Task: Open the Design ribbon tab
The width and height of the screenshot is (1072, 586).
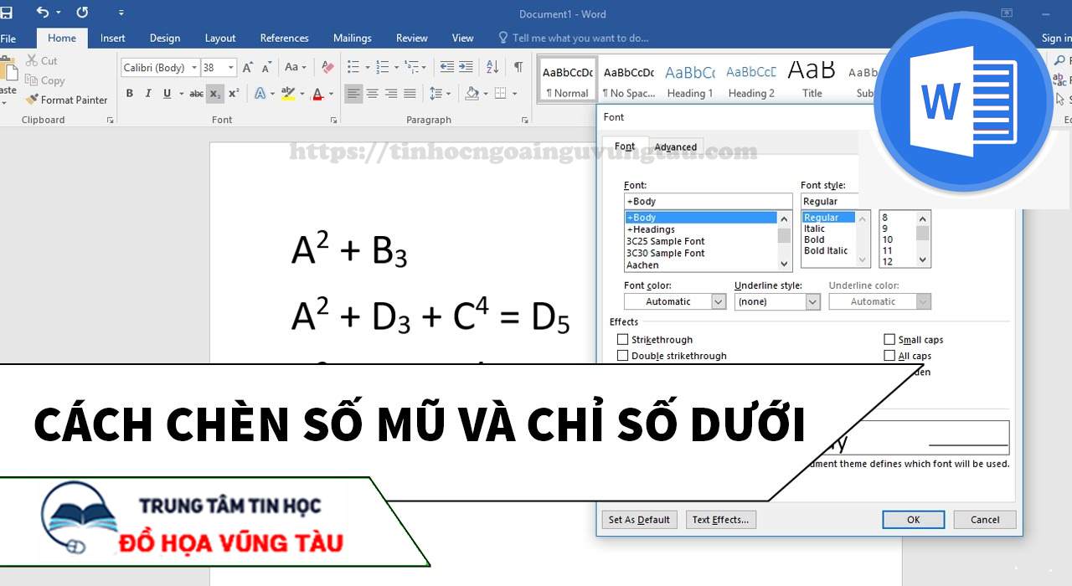Action: [x=165, y=38]
